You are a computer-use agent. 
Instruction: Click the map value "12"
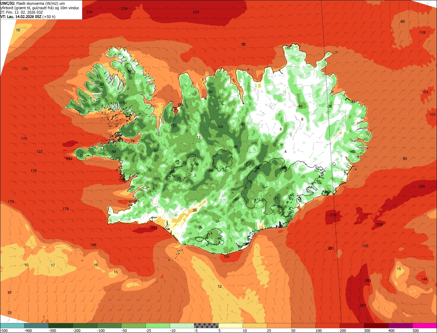pos(220,286)
